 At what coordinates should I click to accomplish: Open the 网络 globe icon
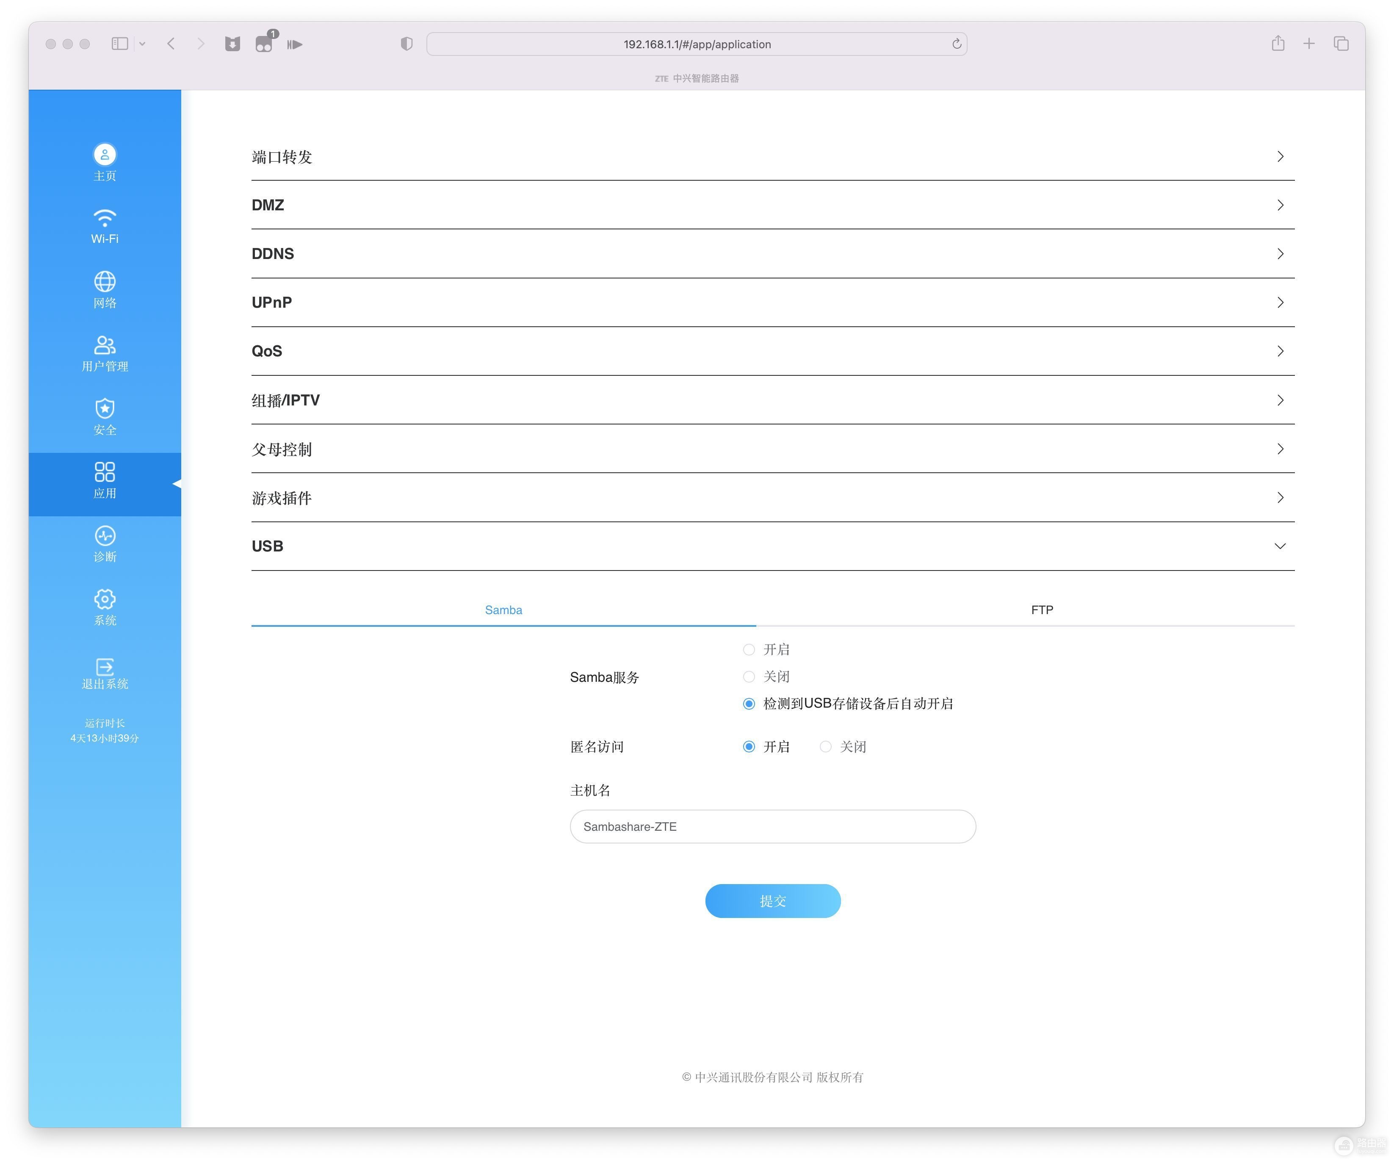(x=105, y=281)
